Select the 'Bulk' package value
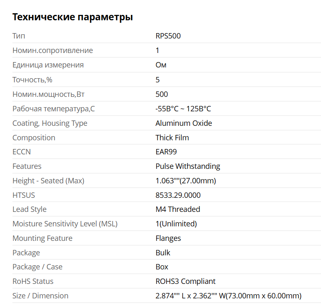 [163, 252]
